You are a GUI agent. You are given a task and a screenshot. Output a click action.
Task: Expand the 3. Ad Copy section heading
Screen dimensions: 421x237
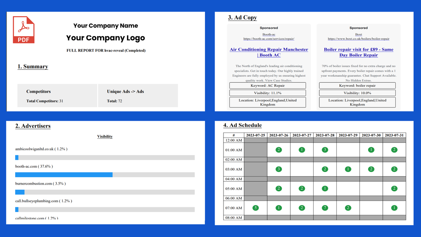242,17
